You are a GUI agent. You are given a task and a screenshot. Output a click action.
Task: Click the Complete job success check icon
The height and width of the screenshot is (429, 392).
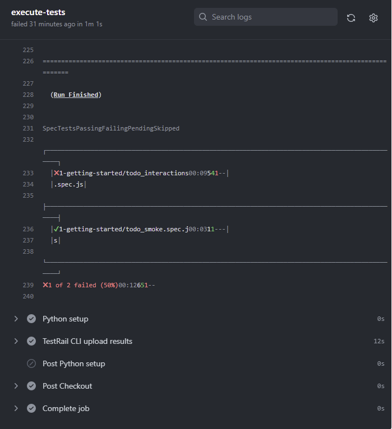[31, 408]
